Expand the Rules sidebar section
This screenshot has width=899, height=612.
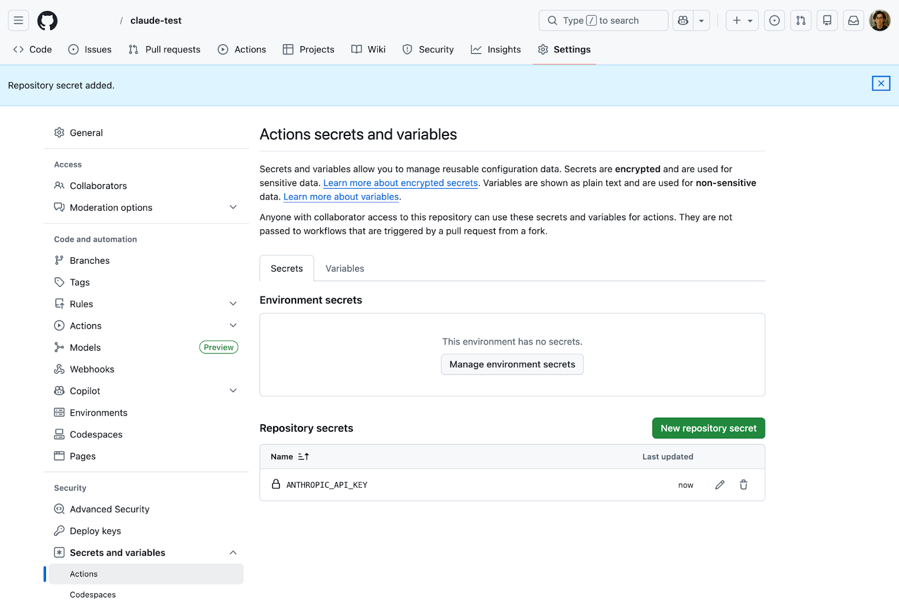click(x=233, y=304)
